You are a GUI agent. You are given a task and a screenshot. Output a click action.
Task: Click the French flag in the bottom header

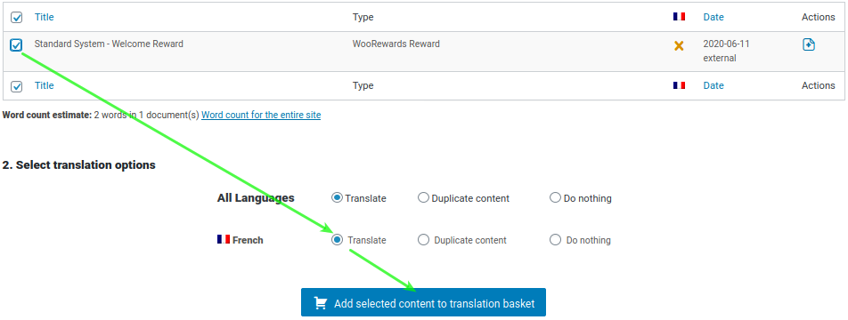[x=680, y=85]
